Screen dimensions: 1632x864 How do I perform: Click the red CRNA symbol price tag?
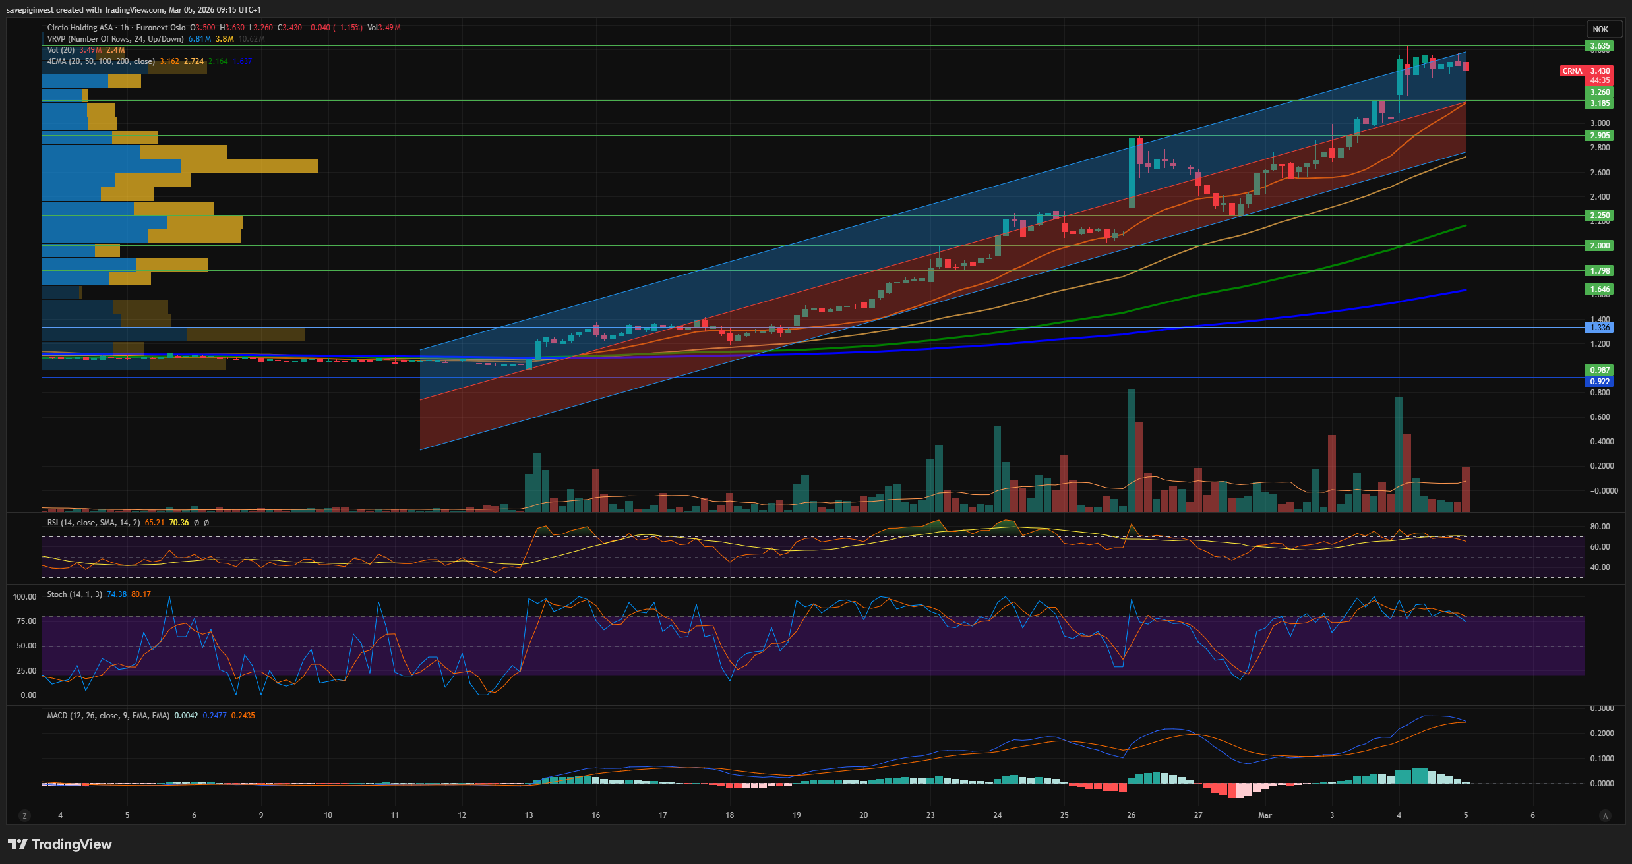(1572, 71)
